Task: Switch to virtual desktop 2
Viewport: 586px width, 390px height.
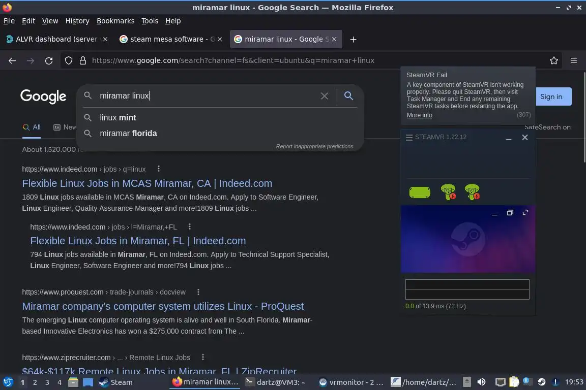Action: (35, 382)
